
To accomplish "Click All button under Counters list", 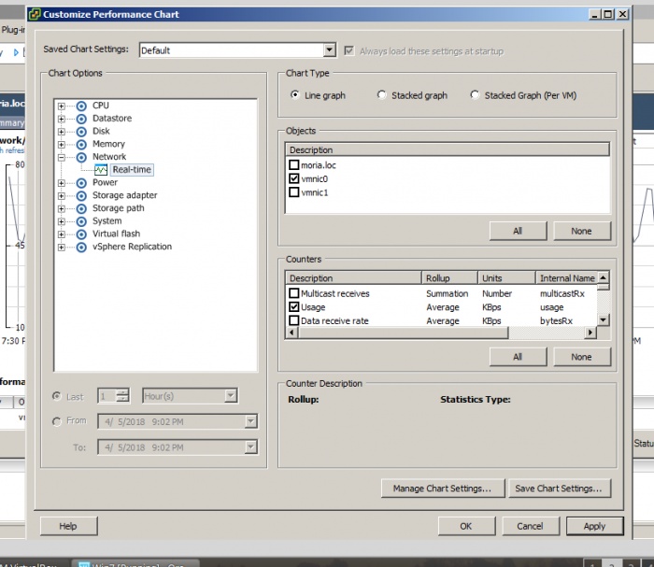I will click(518, 357).
